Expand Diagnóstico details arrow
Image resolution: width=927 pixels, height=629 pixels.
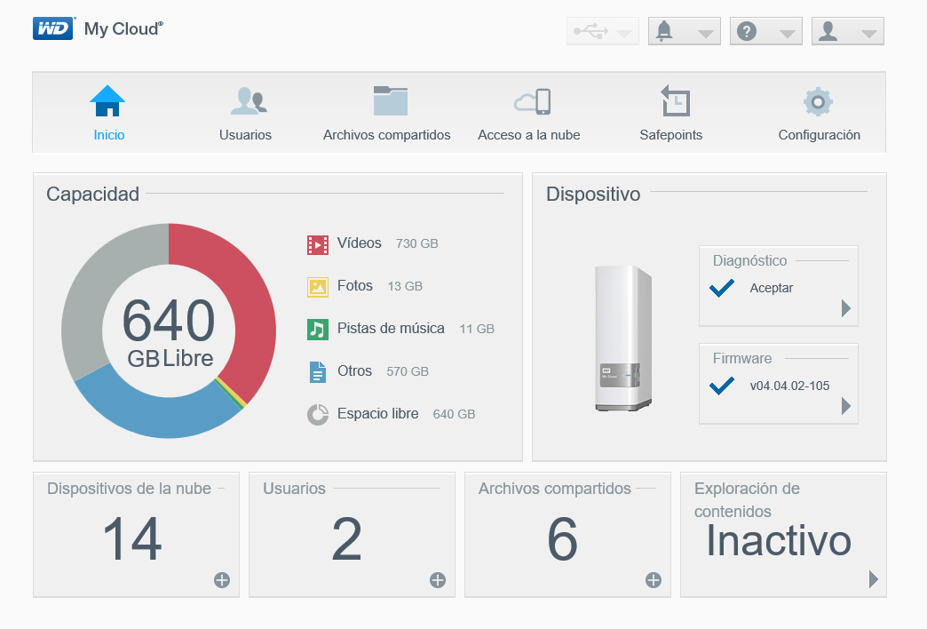pyautogui.click(x=846, y=308)
